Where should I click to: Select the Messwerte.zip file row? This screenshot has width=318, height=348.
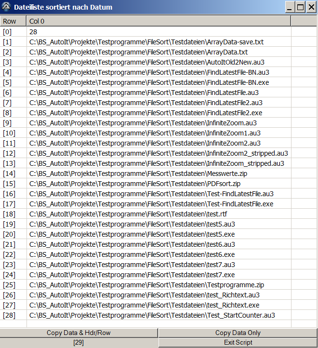click(139, 174)
